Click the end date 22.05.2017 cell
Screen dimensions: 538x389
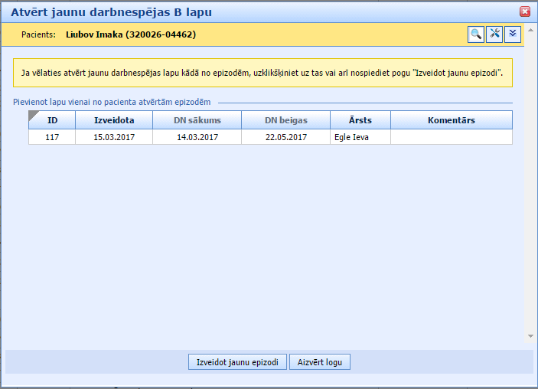pyautogui.click(x=285, y=137)
